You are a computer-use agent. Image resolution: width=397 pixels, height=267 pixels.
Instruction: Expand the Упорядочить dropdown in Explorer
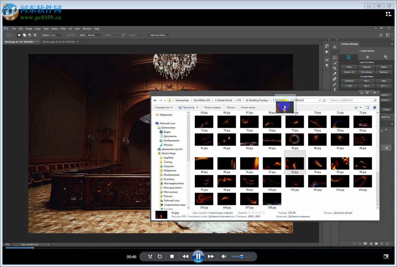click(x=164, y=107)
